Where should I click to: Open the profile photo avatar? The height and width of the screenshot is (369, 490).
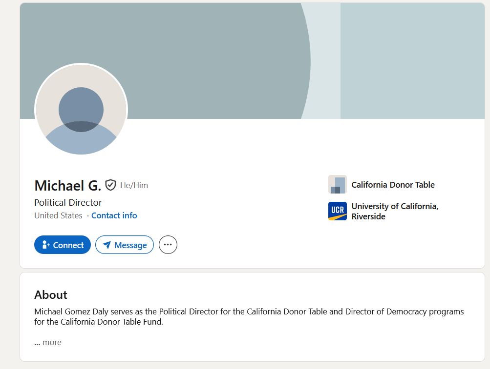[81, 110]
